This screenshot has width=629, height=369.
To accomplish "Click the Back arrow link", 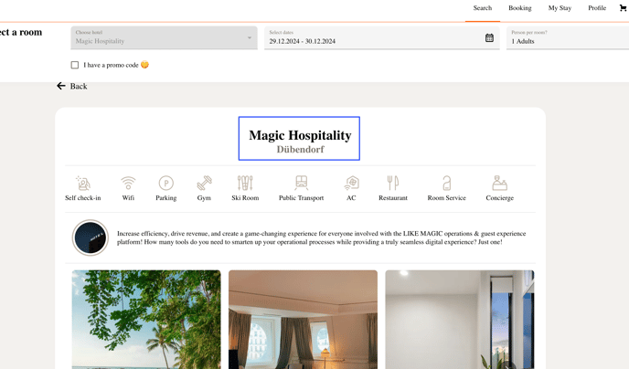I will pos(72,86).
